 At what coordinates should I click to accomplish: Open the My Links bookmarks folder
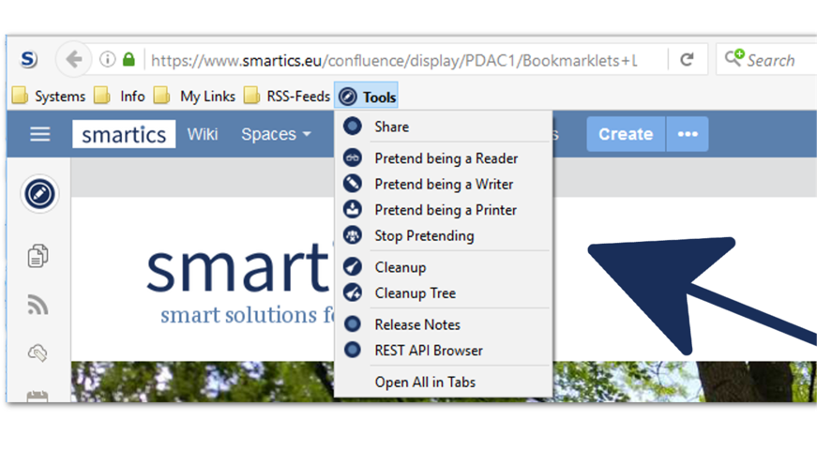coord(194,96)
